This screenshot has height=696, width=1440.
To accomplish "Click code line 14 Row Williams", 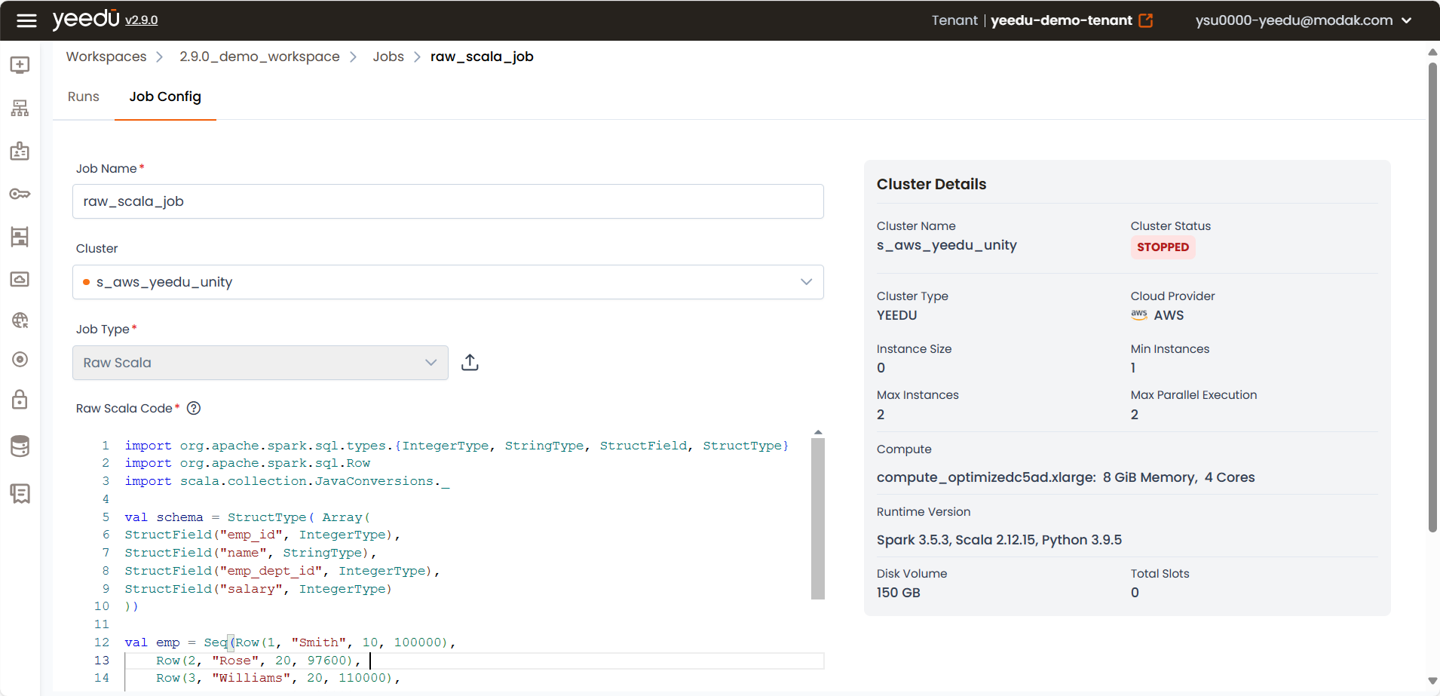I will 277,678.
